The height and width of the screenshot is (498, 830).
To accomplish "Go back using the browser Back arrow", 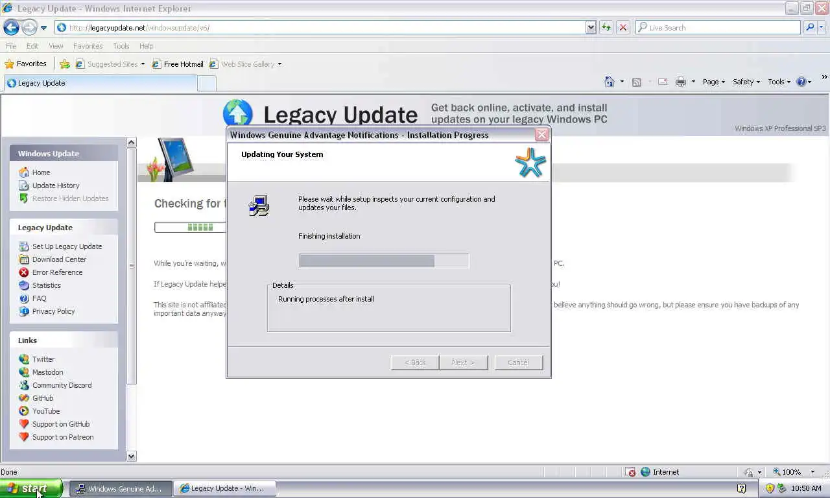I will point(11,27).
